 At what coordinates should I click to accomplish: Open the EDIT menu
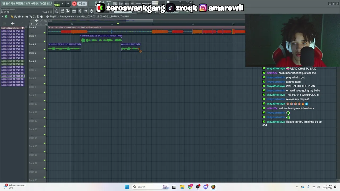(8, 4)
